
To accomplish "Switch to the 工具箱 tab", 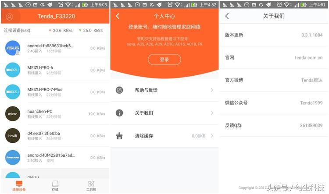I will 91,186.
